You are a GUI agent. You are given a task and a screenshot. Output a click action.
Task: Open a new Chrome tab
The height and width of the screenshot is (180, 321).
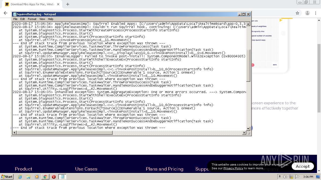[x=68, y=4]
